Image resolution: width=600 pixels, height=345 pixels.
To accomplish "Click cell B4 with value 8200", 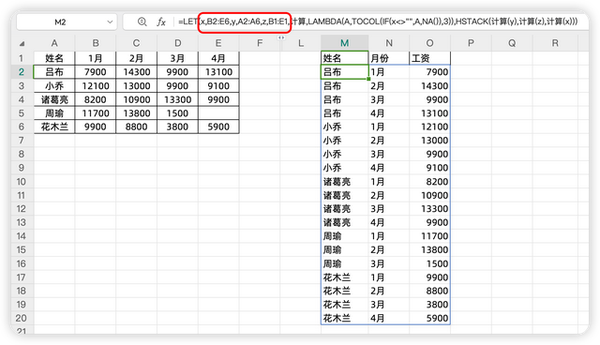I will (96, 99).
